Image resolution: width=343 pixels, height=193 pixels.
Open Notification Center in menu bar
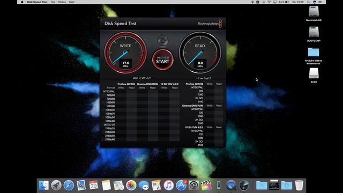point(320,2)
